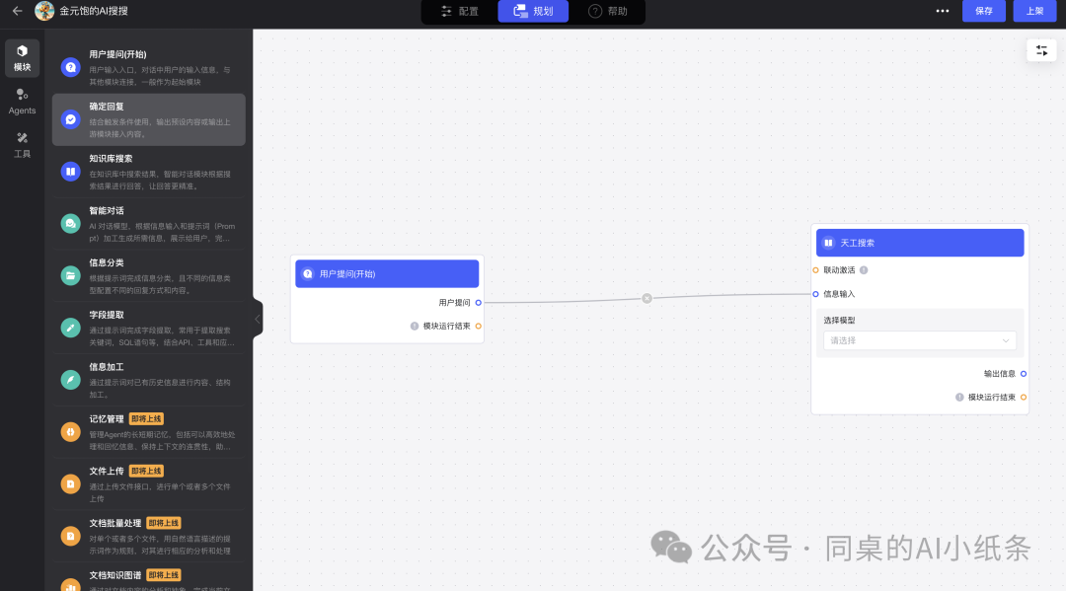
Task: Select the 文件上传 module icon
Action: [x=71, y=484]
